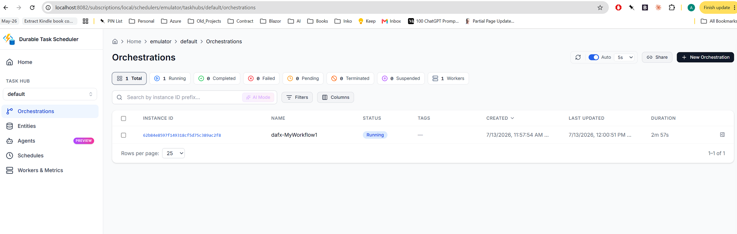Open the profile avatar labeled A
Screen dimensions: 737x234
(x=691, y=8)
